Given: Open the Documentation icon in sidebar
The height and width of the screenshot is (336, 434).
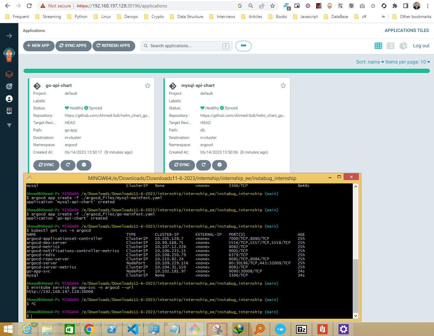Looking at the screenshot, I should [x=9, y=111].
